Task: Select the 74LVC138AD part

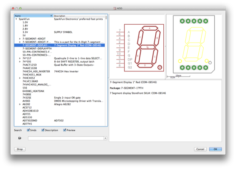Action: 30,81
